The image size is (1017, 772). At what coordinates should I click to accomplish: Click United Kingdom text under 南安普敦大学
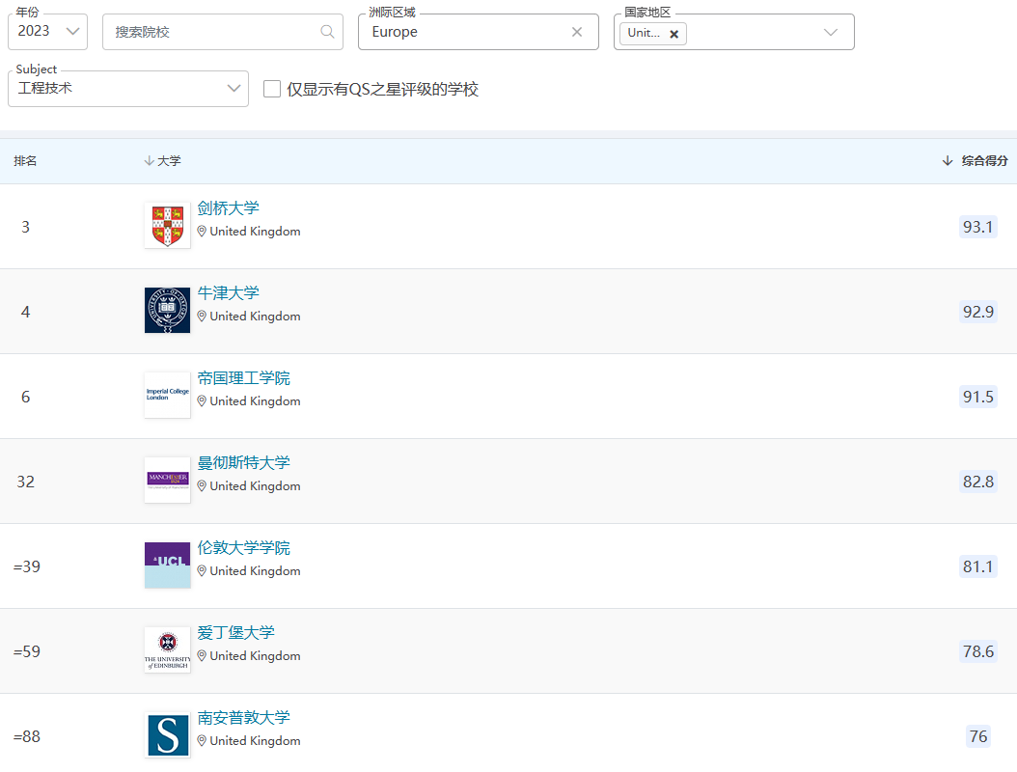(255, 741)
